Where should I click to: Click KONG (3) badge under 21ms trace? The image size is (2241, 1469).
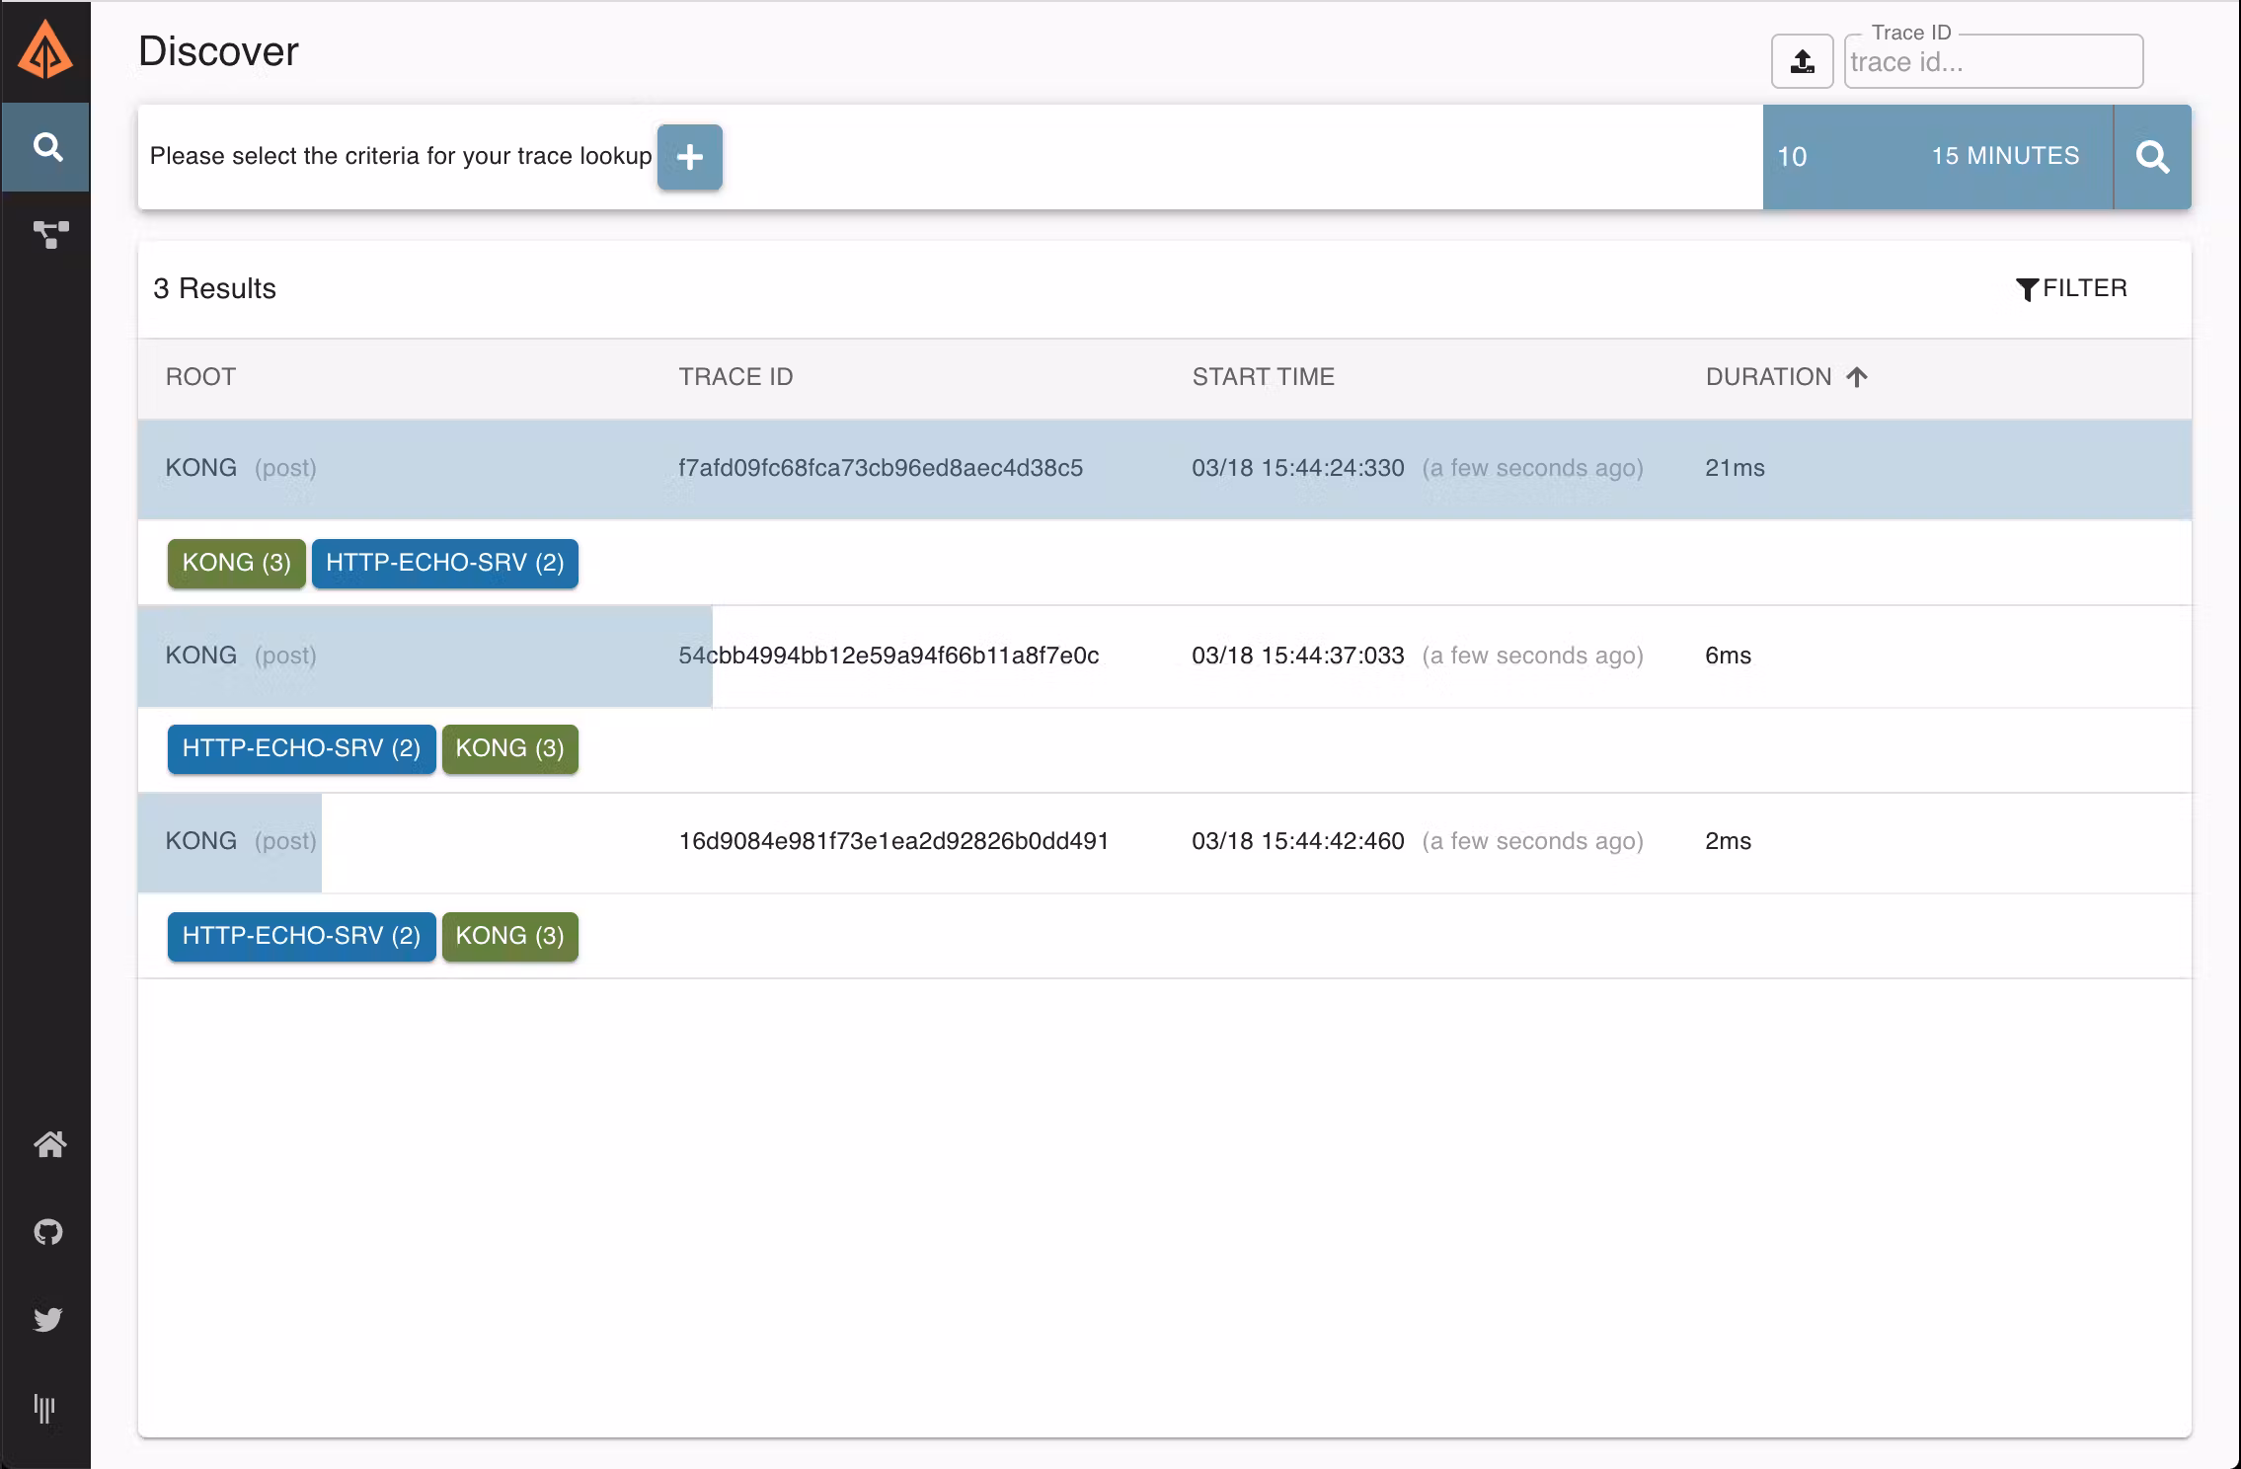point(236,563)
